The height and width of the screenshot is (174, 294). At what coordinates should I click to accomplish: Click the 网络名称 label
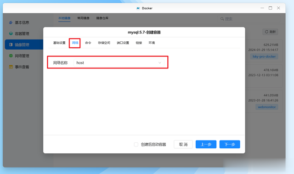[60, 63]
